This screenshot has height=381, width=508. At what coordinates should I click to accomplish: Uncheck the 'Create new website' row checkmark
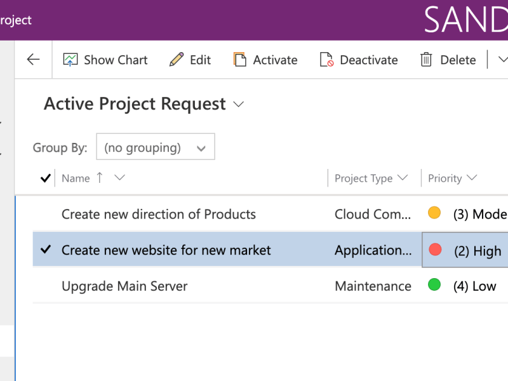coord(45,250)
